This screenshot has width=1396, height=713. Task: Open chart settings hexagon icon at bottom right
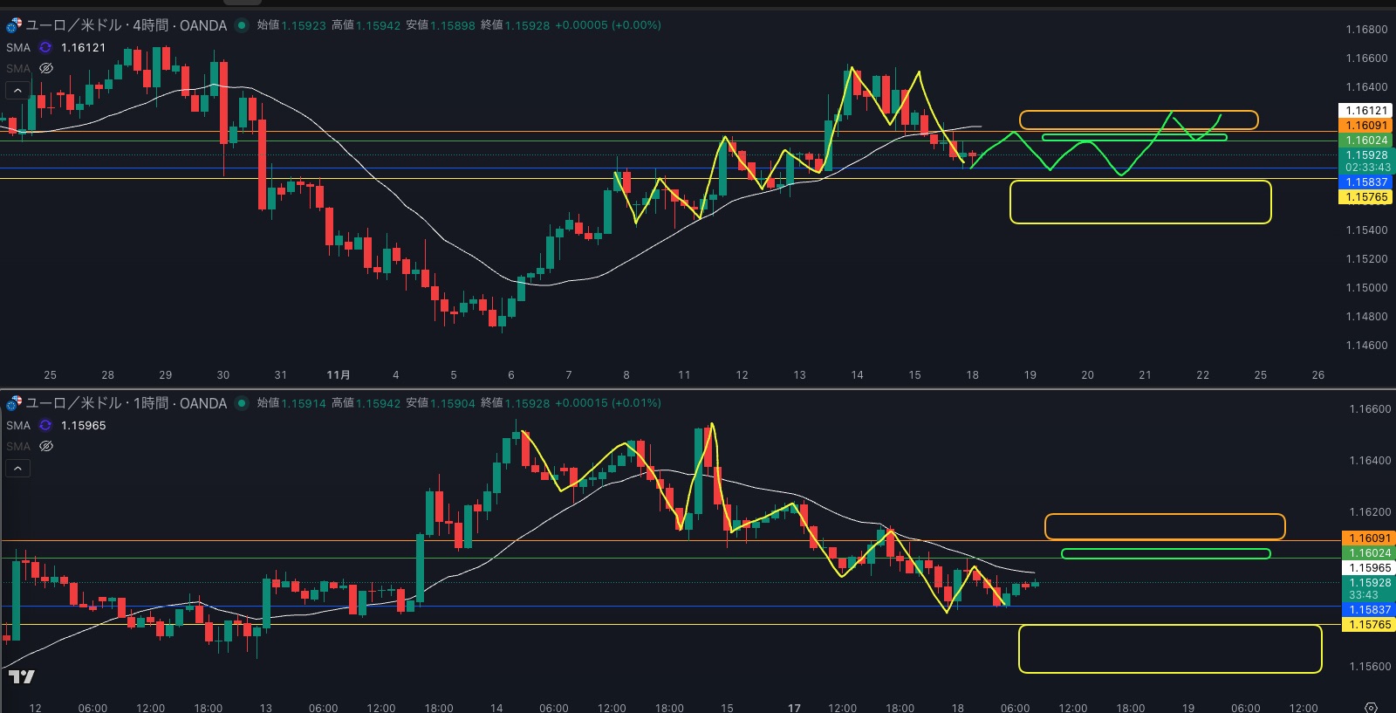click(x=1371, y=707)
